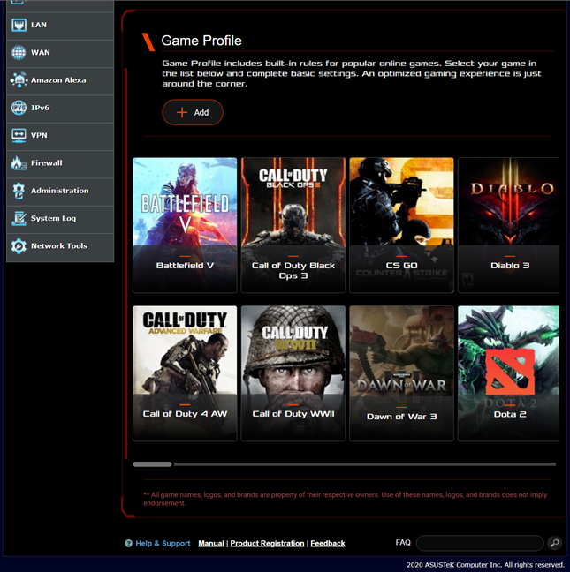Open Amazon Alexa icon in sidebar
Screen dimensions: 570x572
[19, 80]
